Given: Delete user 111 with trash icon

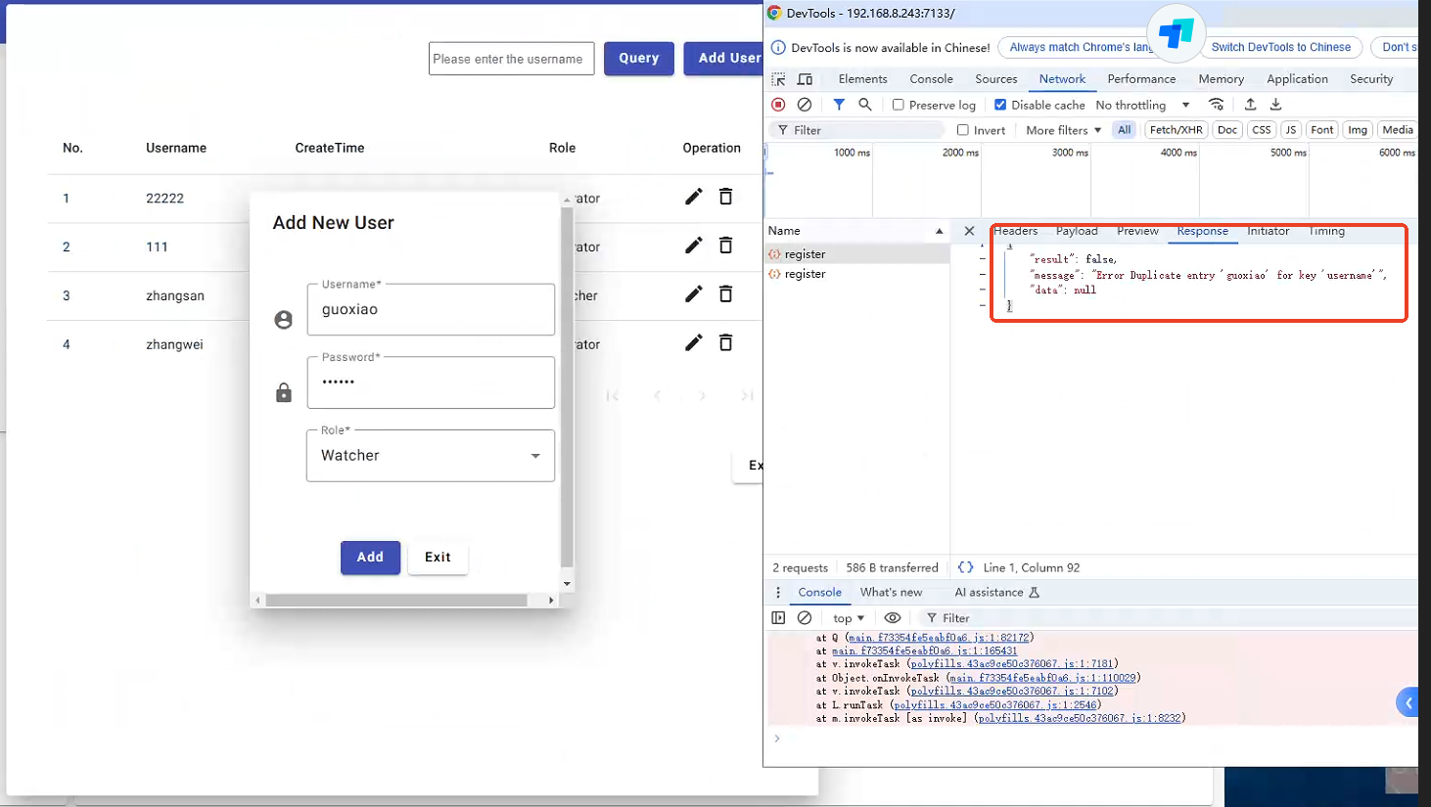Looking at the screenshot, I should coord(725,246).
